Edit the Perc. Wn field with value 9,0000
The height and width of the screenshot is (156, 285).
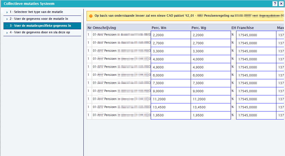click(x=171, y=91)
